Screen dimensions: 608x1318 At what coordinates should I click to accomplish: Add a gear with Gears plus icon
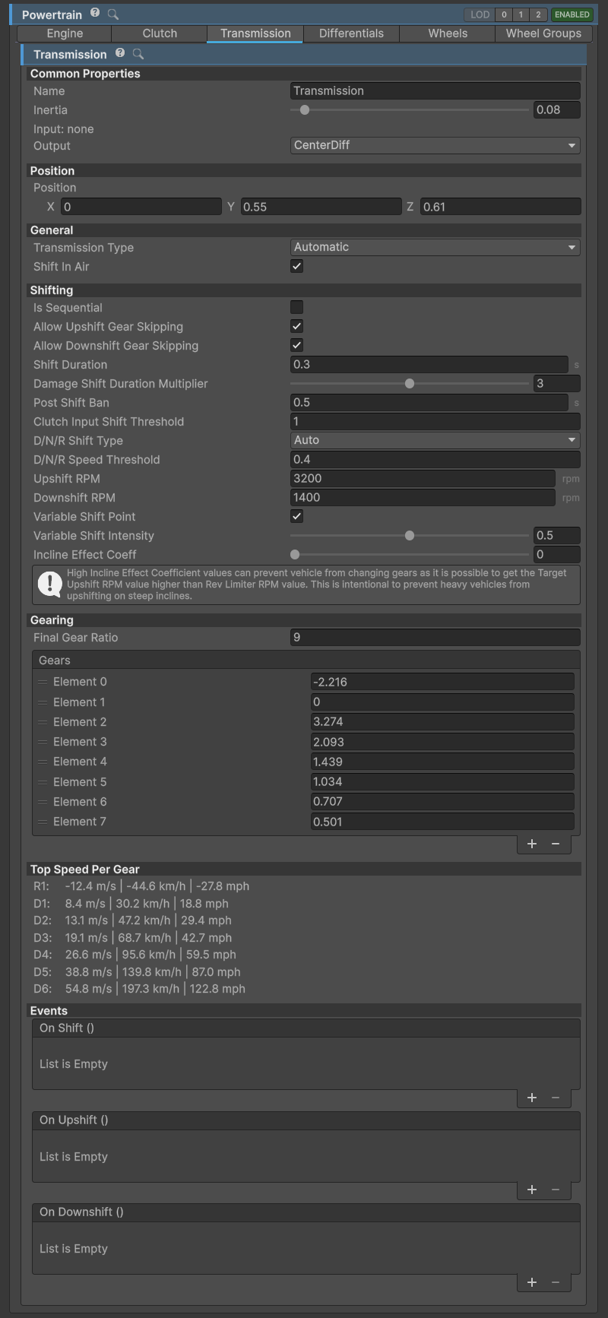click(532, 844)
